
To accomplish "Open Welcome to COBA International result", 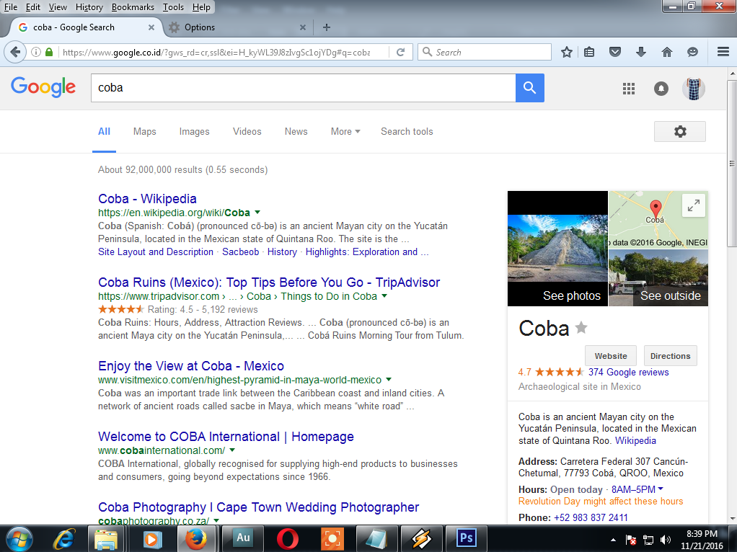I will coord(226,437).
